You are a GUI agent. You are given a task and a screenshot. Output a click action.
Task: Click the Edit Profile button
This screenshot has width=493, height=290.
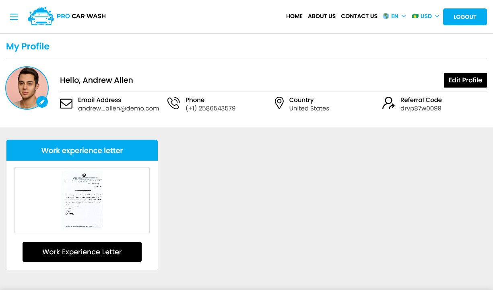465,80
